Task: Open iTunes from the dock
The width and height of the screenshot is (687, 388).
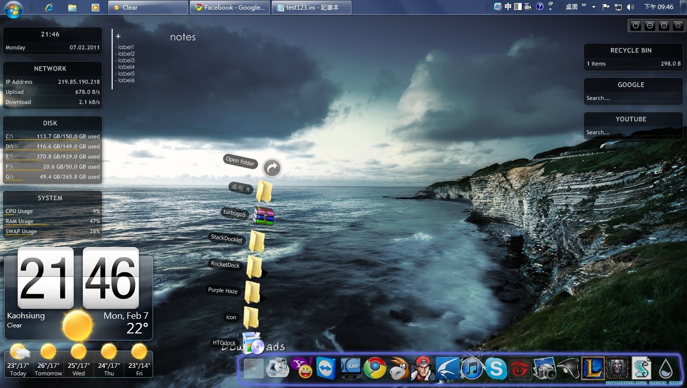Action: pyautogui.click(x=472, y=368)
